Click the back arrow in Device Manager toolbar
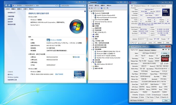 pos(89,8)
